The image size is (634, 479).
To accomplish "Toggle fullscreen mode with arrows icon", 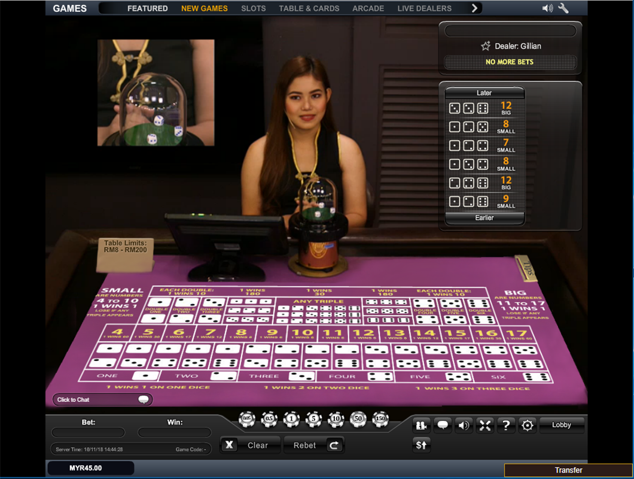I will [485, 425].
